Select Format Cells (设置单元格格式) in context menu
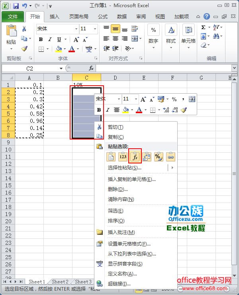This screenshot has height=295, width=239. click(x=136, y=244)
